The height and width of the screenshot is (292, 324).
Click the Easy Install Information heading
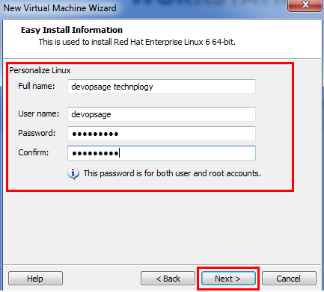coord(72,30)
